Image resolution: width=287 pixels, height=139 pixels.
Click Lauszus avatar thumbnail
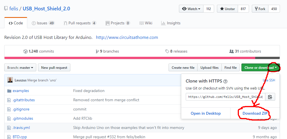pyautogui.click(x=10, y=80)
